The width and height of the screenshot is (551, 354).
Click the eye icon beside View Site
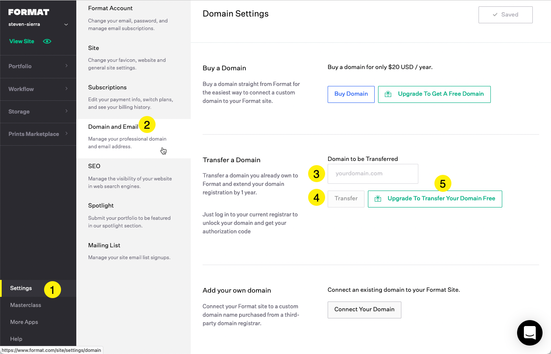pos(47,41)
